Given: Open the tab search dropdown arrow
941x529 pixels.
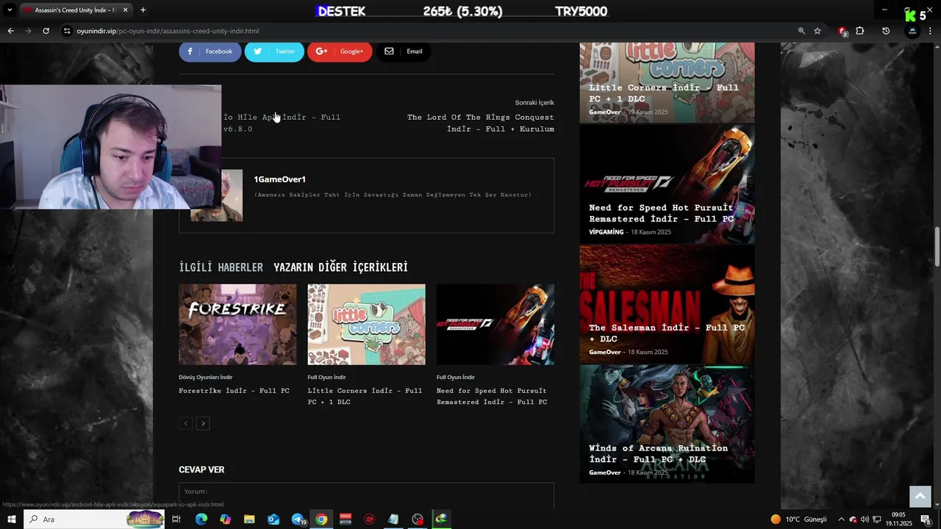Looking at the screenshot, I should pyautogui.click(x=9, y=10).
